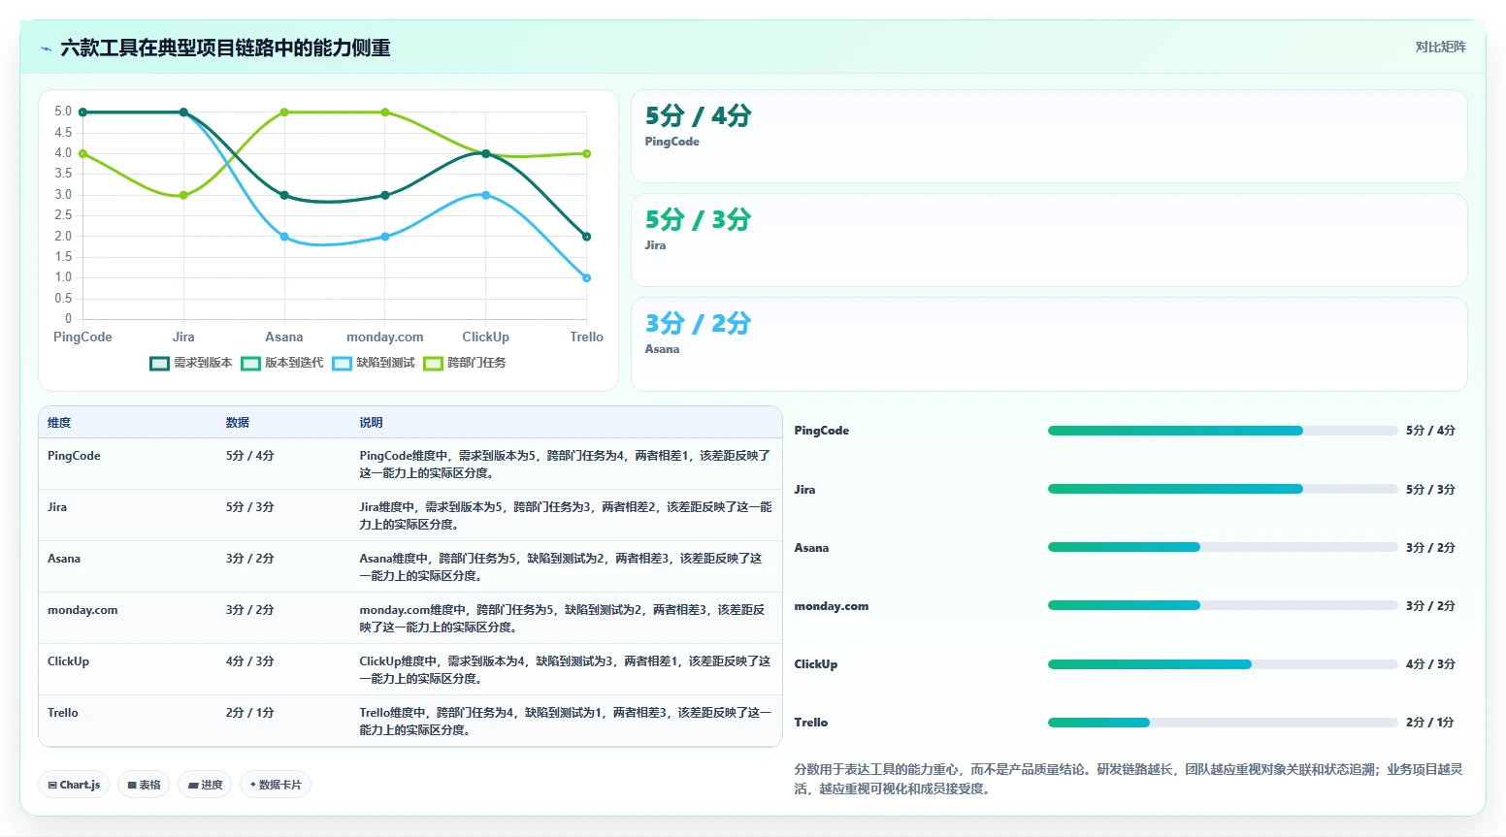Click the 表格 tag chip
Screen dimensions: 1506x837
(x=144, y=785)
